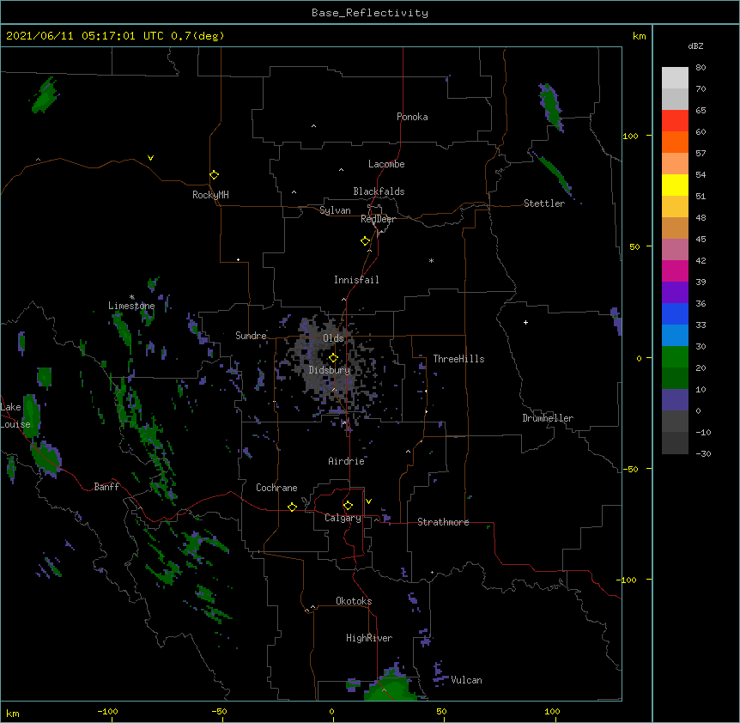Click the Cochrane label
Viewport: 740px width, 723px height.
pos(276,488)
